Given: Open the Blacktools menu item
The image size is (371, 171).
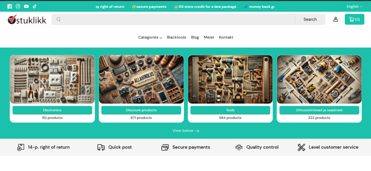Looking at the screenshot, I should 176,37.
